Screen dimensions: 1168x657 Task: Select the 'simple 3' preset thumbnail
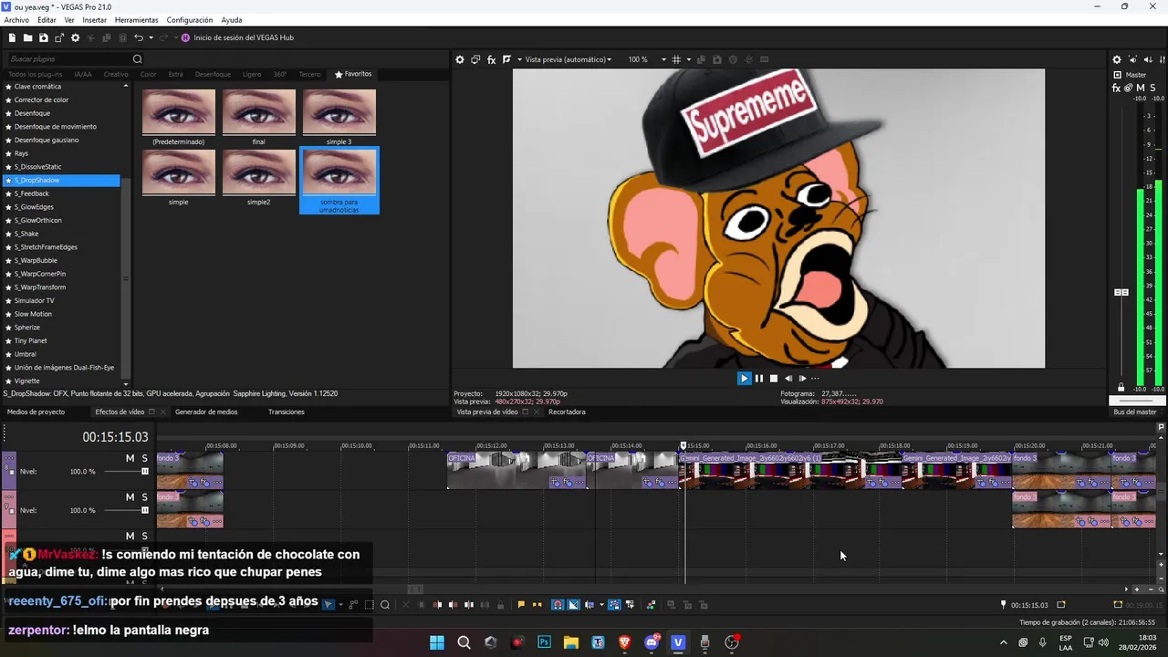(339, 112)
